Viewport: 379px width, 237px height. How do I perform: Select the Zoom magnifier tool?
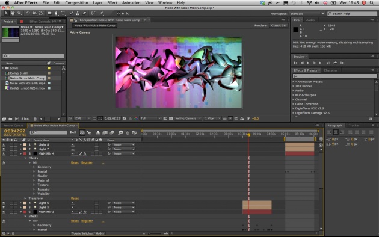point(20,13)
